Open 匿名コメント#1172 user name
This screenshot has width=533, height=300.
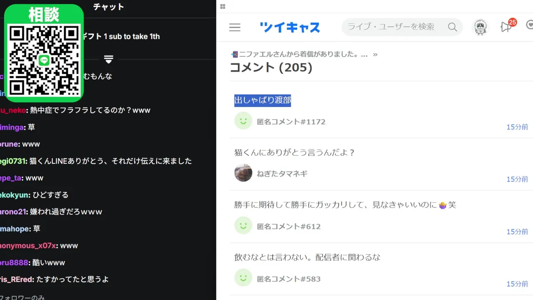[x=291, y=122]
